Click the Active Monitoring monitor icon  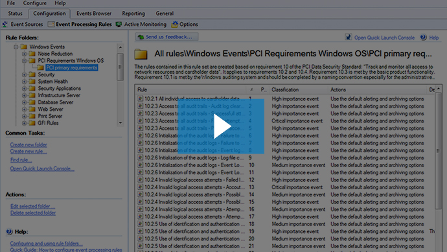coord(119,24)
